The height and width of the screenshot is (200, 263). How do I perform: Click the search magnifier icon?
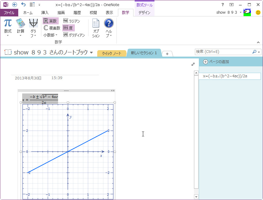[x=255, y=52]
